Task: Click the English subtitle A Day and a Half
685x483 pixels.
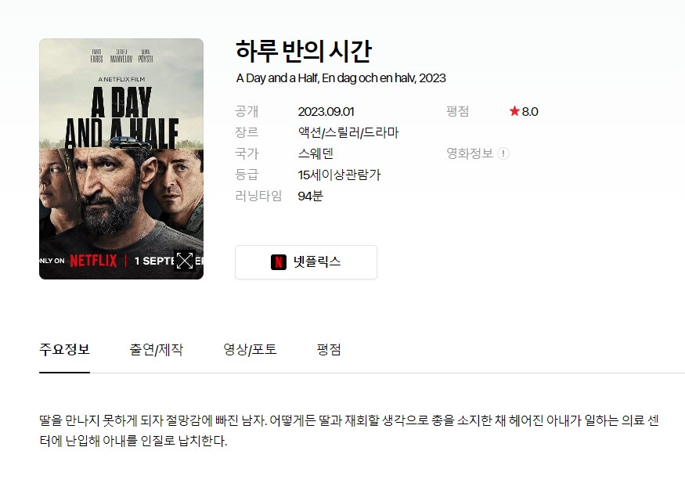Action: click(x=277, y=78)
